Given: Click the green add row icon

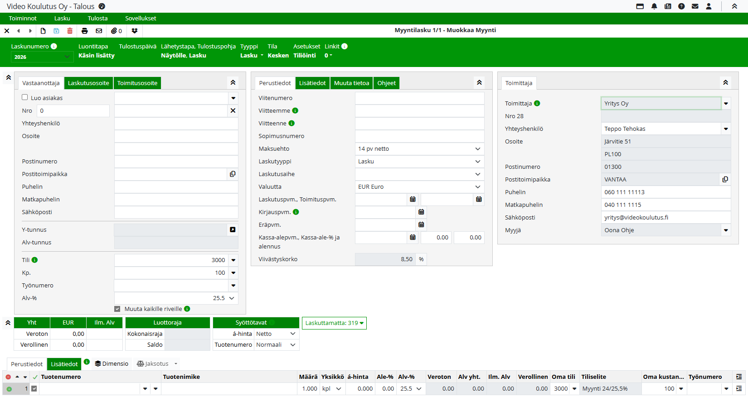Looking at the screenshot, I should 9,389.
